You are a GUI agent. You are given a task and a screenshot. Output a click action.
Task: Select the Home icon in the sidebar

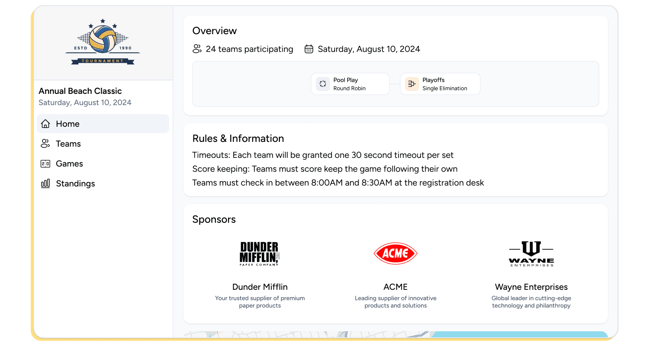click(45, 124)
